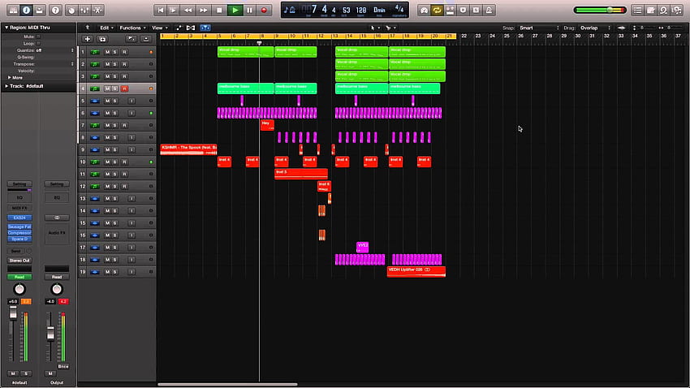Toggle input monitoring on track 5
The image size is (690, 388).
point(132,101)
